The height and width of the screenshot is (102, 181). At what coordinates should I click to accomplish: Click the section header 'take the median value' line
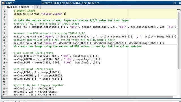(71, 20)
